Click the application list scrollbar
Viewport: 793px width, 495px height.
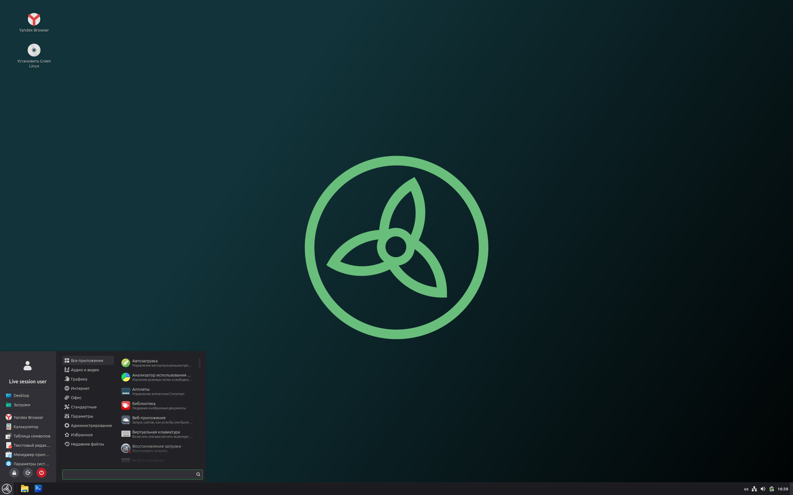pos(199,363)
